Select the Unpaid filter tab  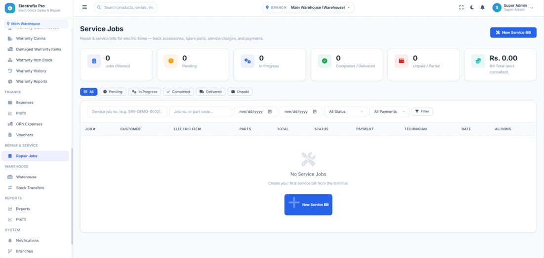point(240,92)
